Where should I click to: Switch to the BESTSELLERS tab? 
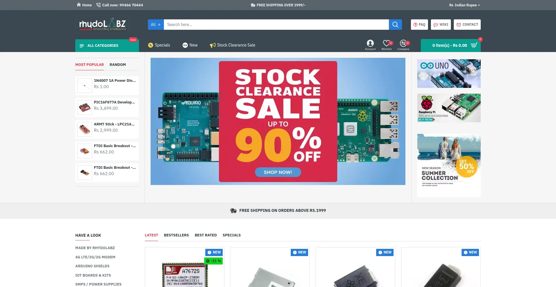(176, 235)
